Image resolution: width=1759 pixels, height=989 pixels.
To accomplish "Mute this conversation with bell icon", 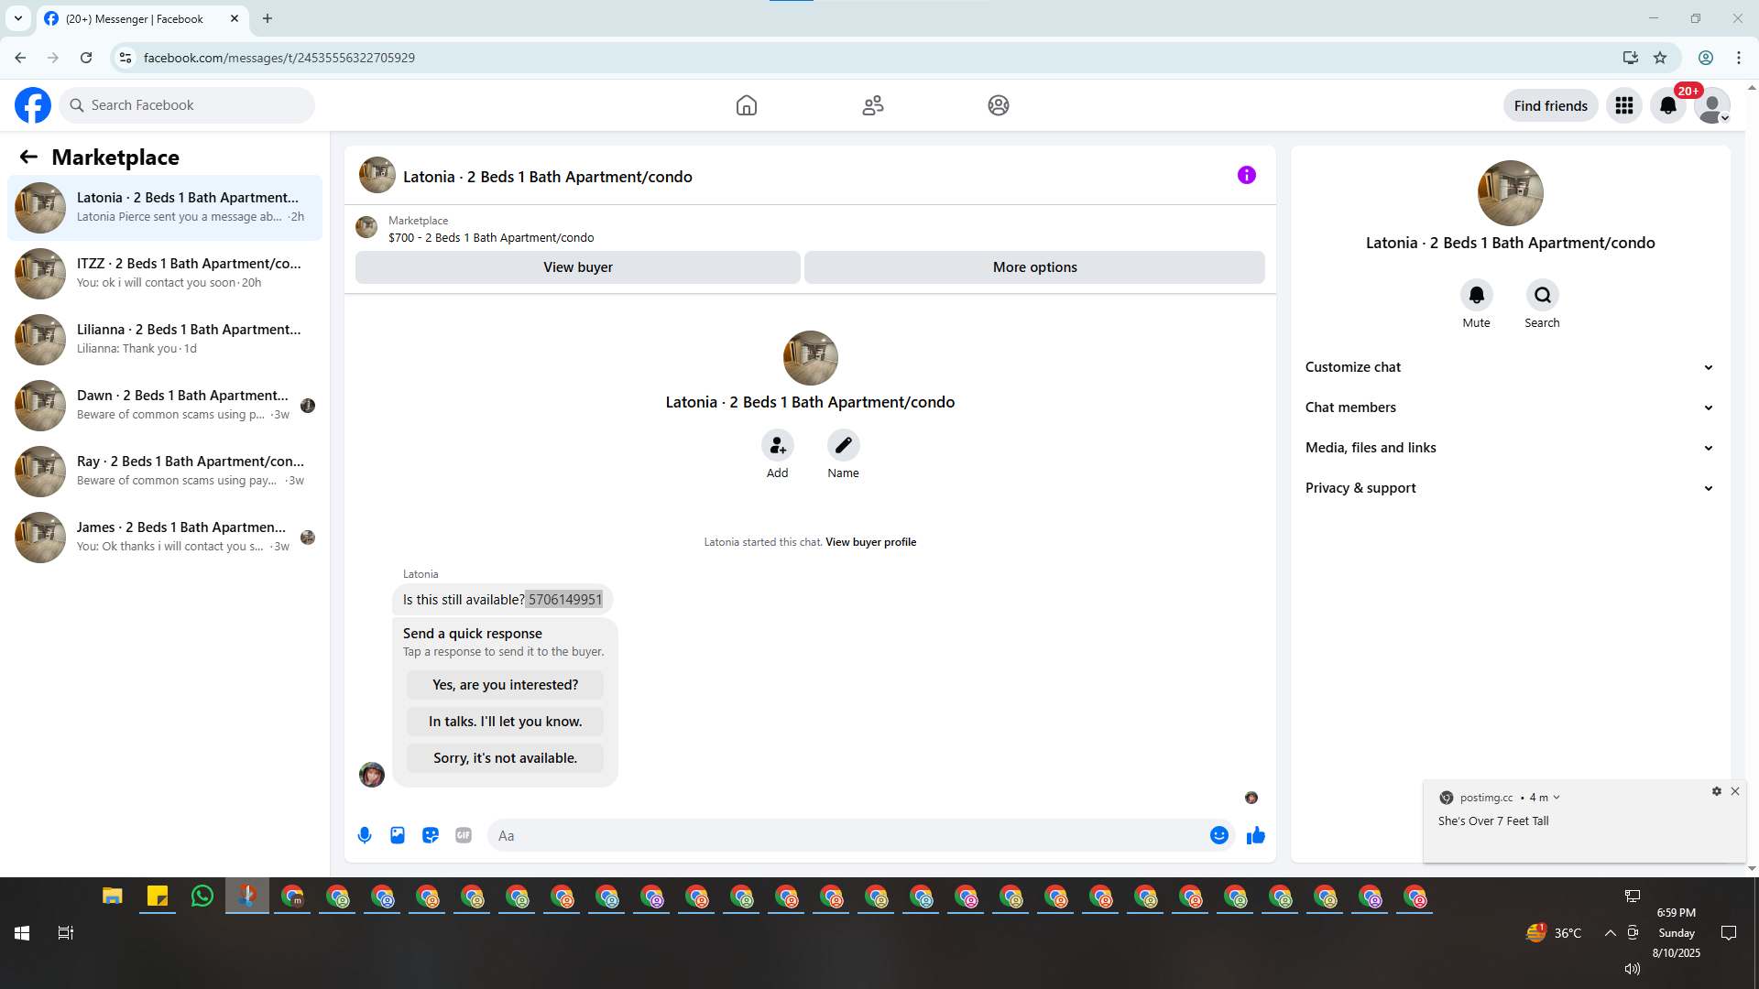I will [x=1476, y=295].
